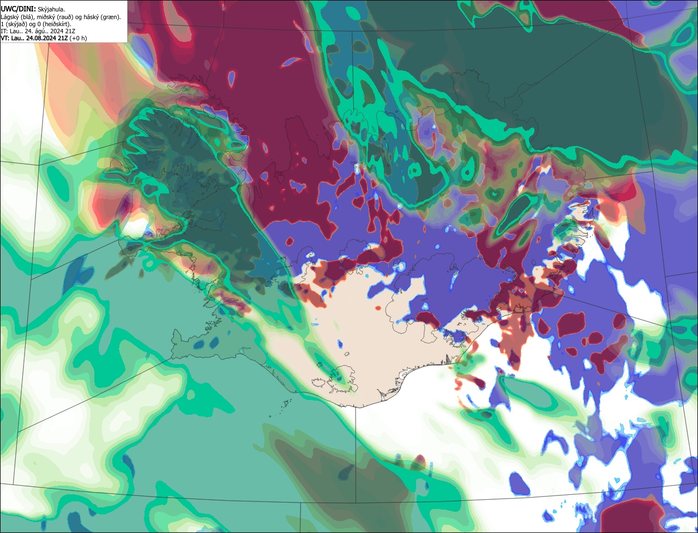Click the "UWC/DINI: Skýjahula." title line
Image resolution: width=698 pixels, height=533 pixels.
[33, 9]
